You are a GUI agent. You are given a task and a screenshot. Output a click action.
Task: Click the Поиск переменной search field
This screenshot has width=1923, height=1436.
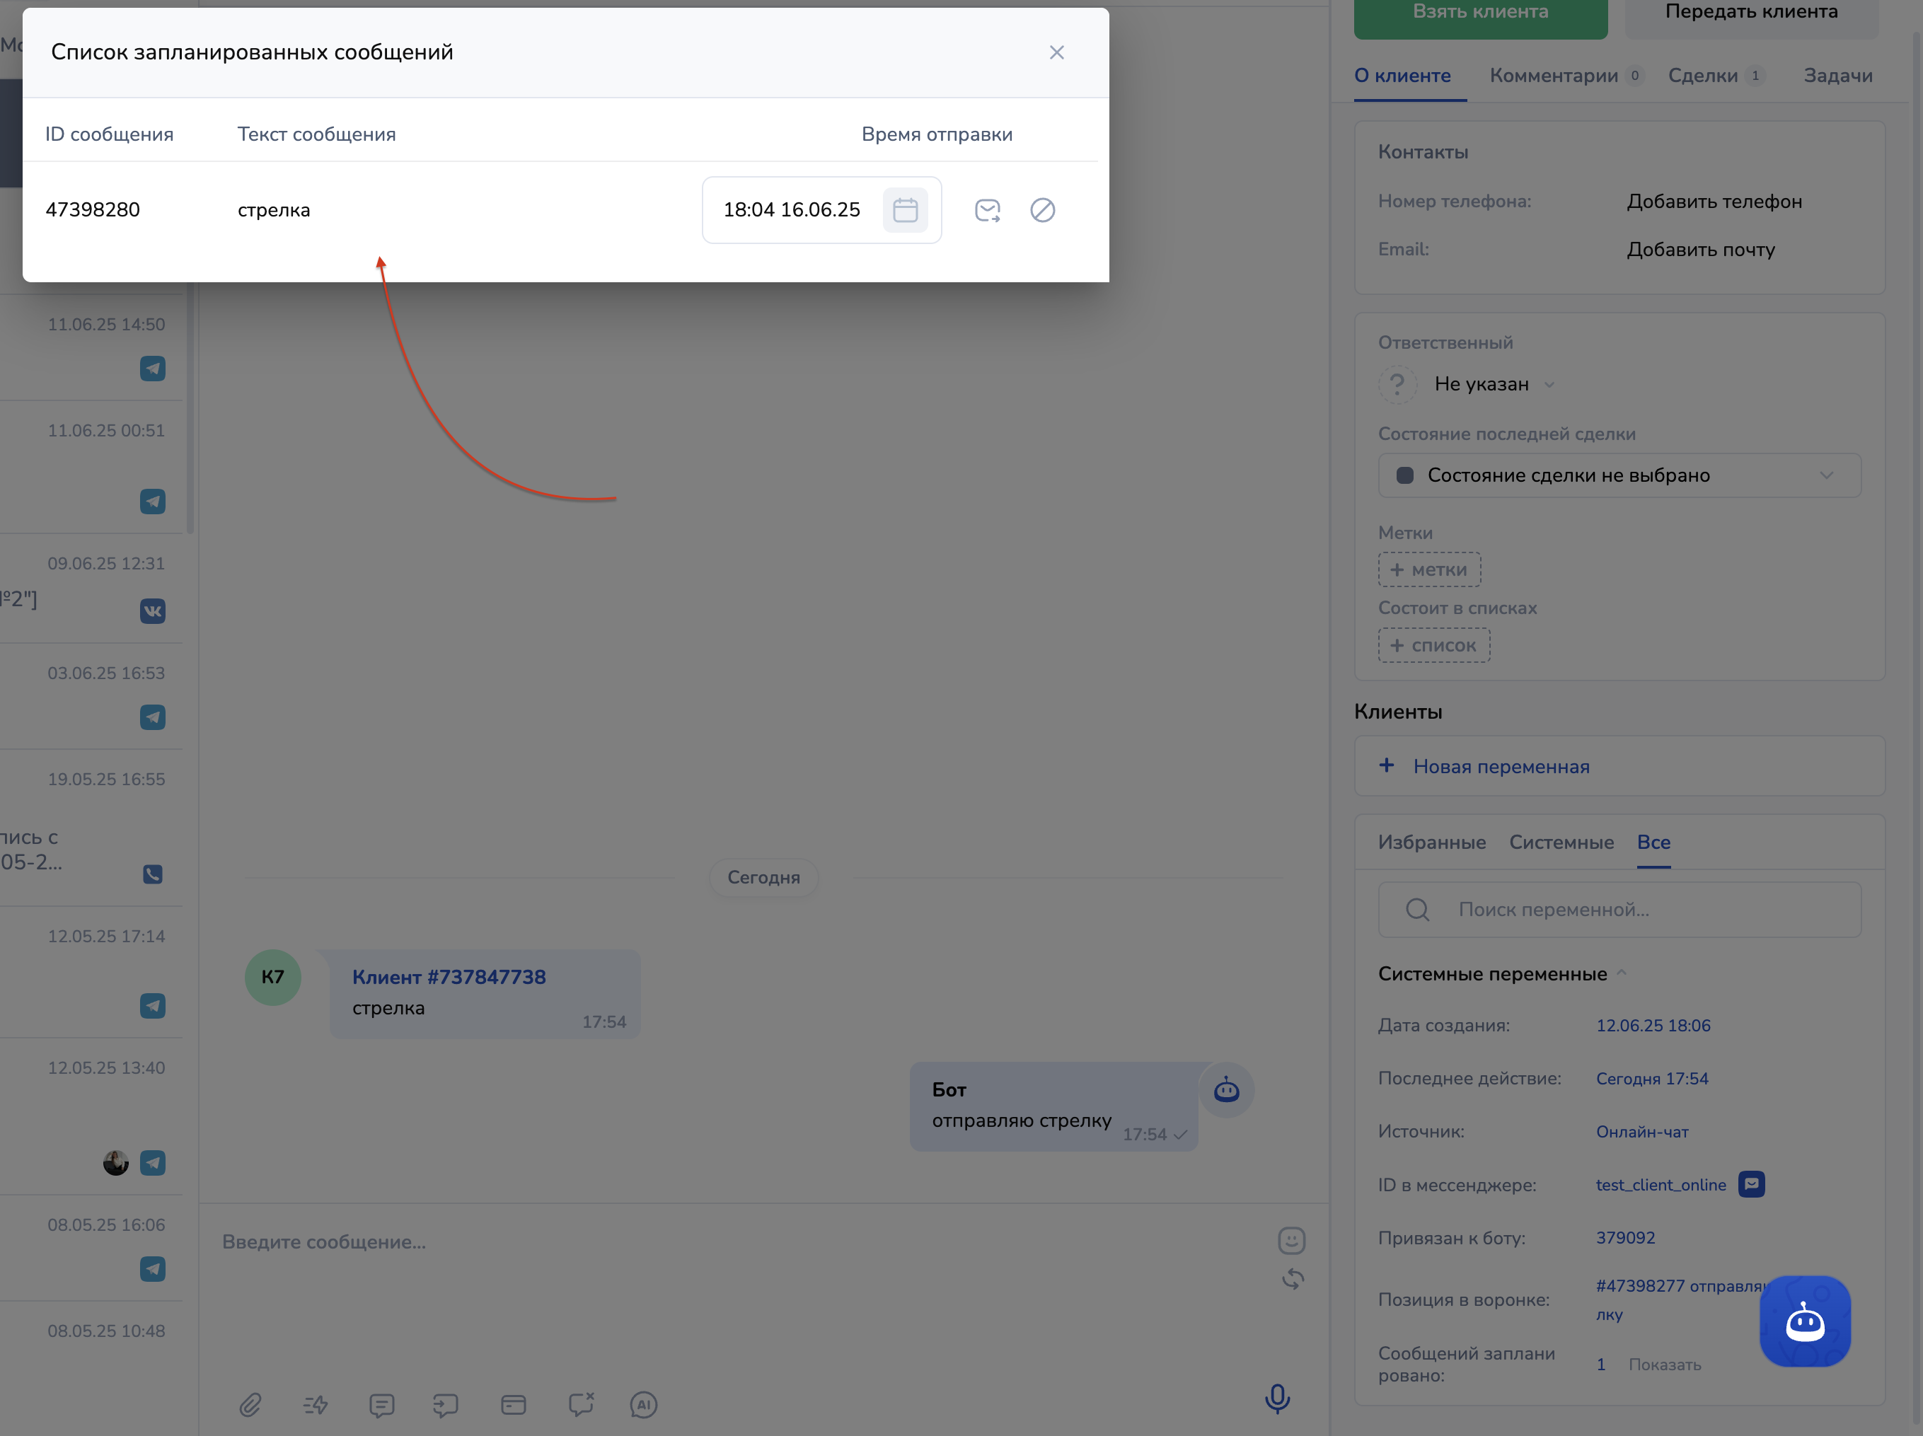click(x=1619, y=910)
